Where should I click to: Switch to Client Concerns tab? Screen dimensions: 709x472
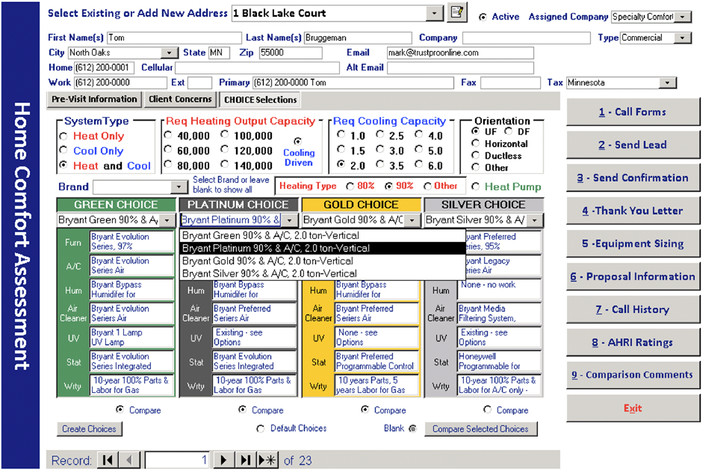(x=181, y=100)
